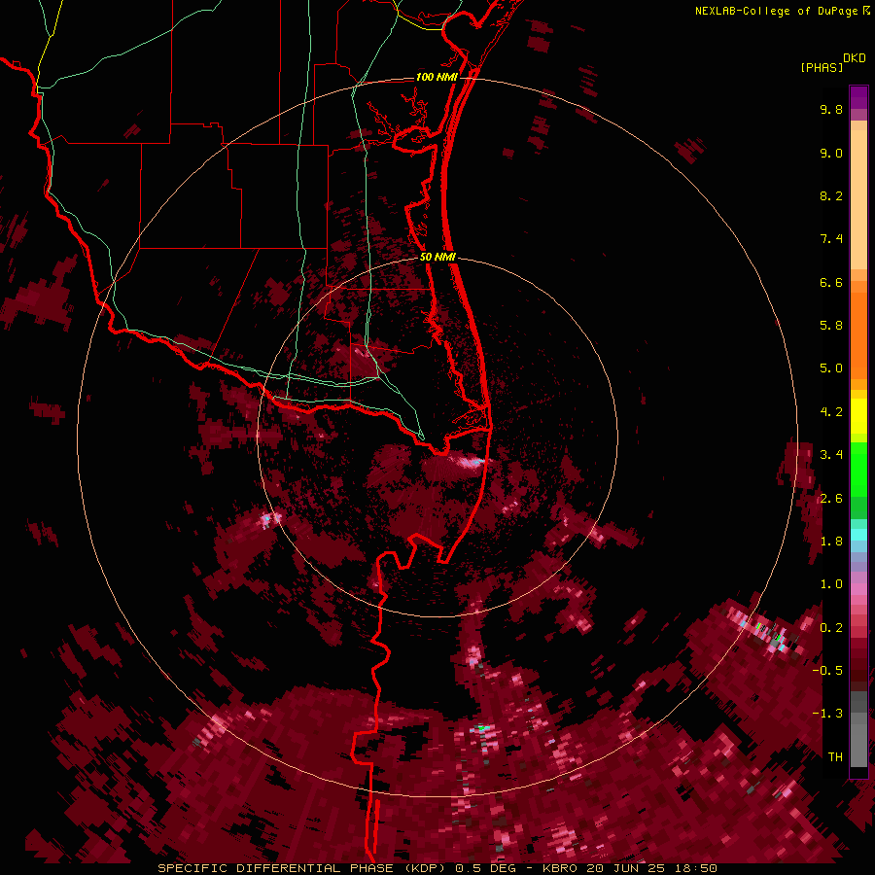Click the KBRO 20 JUN 25 18:50 timestamp
875x875 pixels.
[x=630, y=868]
